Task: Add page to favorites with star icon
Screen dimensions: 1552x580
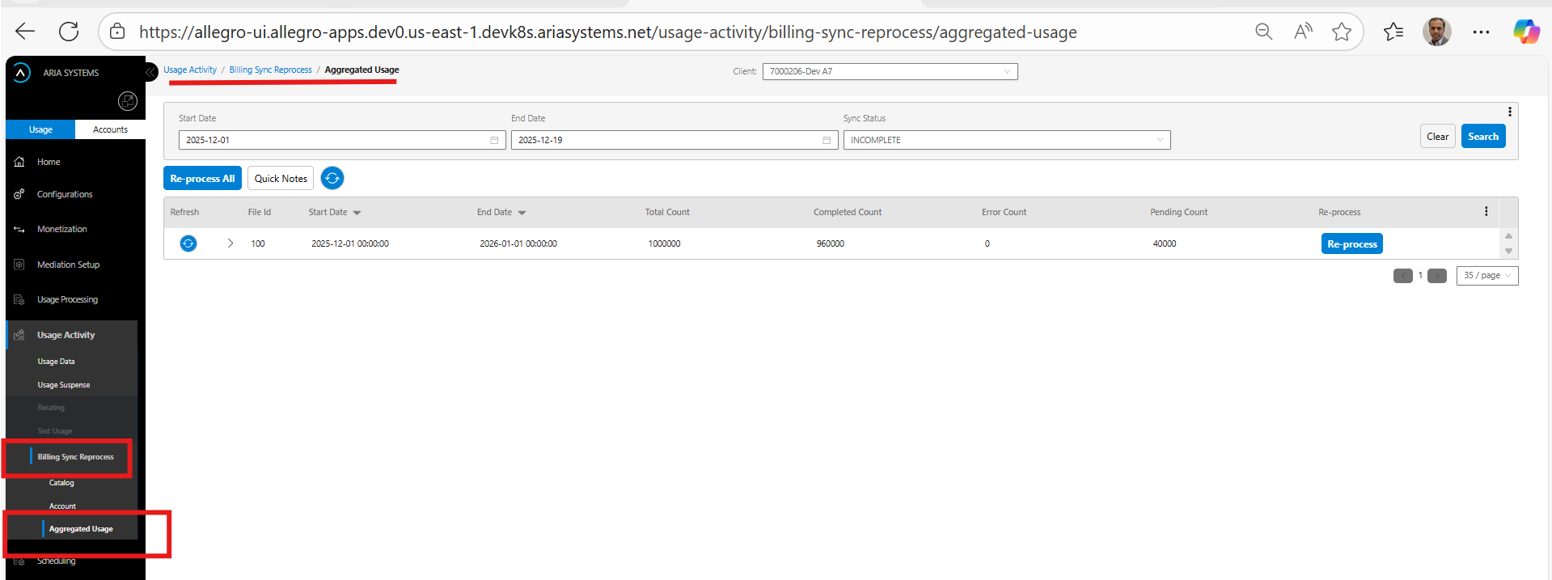Action: point(1342,32)
